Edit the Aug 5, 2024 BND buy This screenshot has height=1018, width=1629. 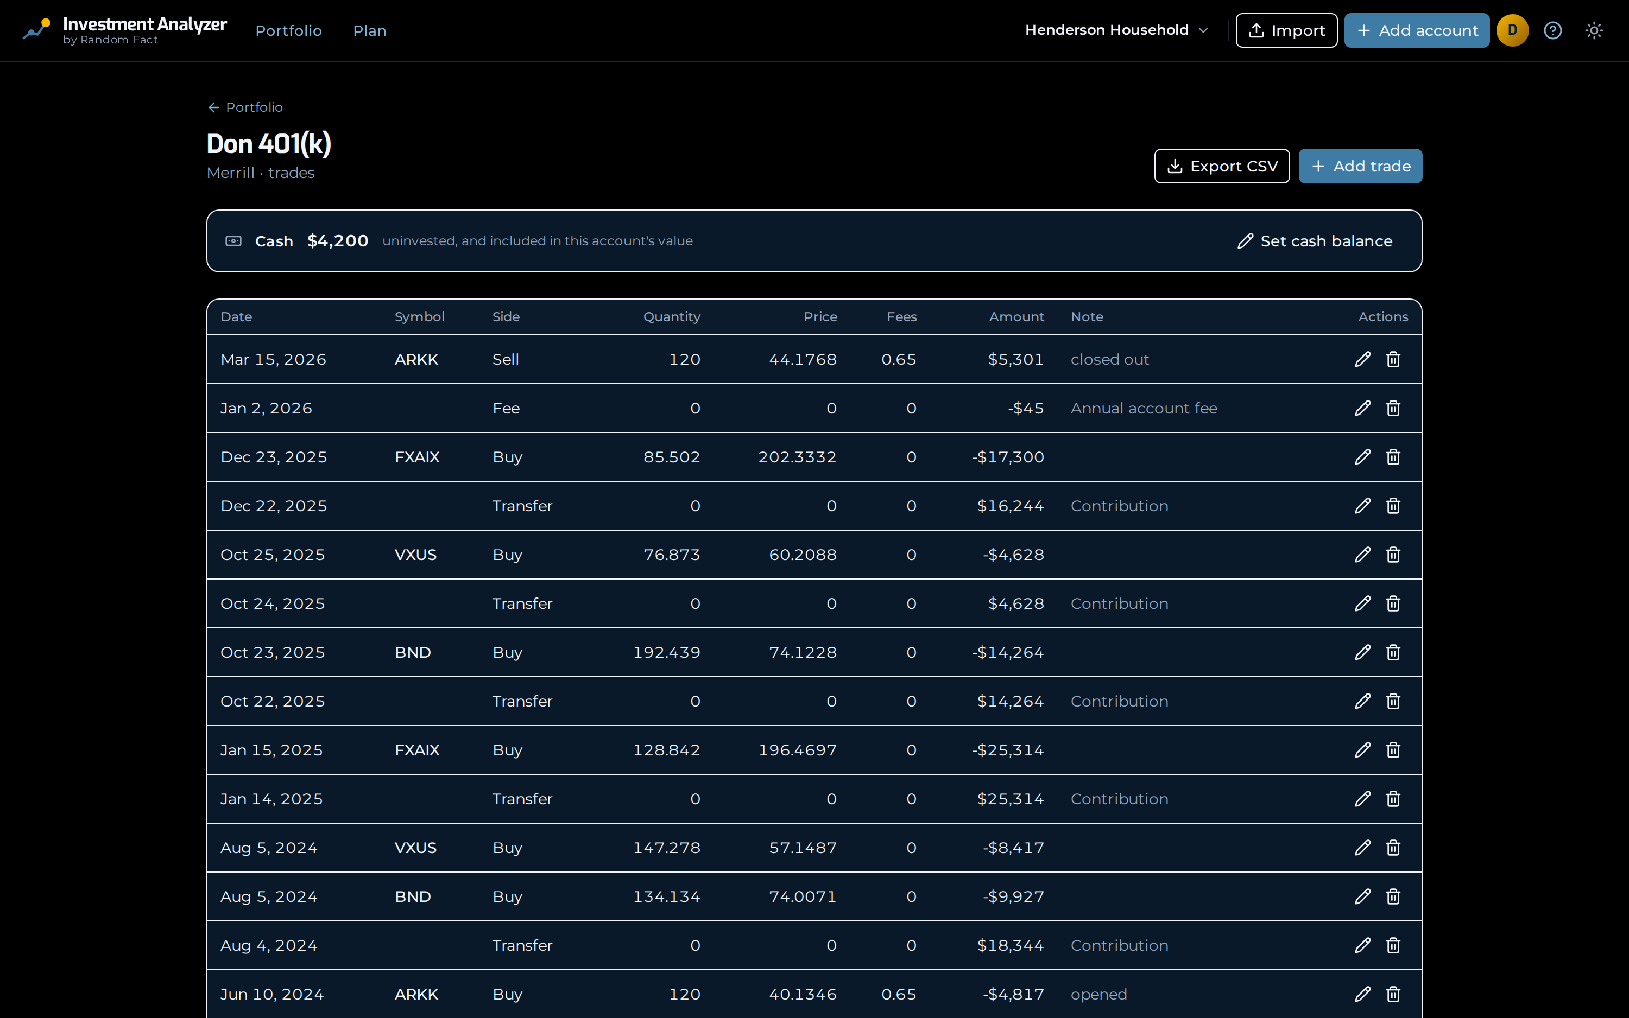pos(1362,896)
